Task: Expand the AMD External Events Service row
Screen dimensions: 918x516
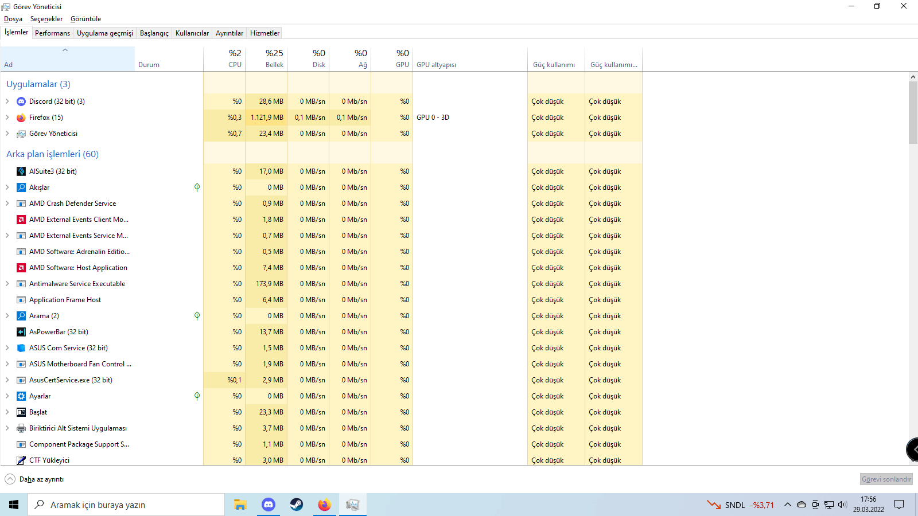Action: 7,236
